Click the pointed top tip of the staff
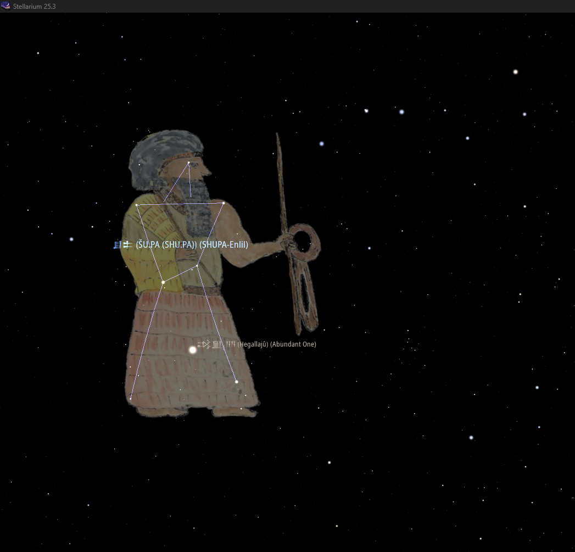 coord(277,135)
